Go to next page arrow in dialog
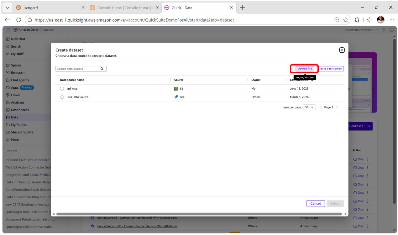Viewport: 398px width, 235px height. tap(337, 107)
